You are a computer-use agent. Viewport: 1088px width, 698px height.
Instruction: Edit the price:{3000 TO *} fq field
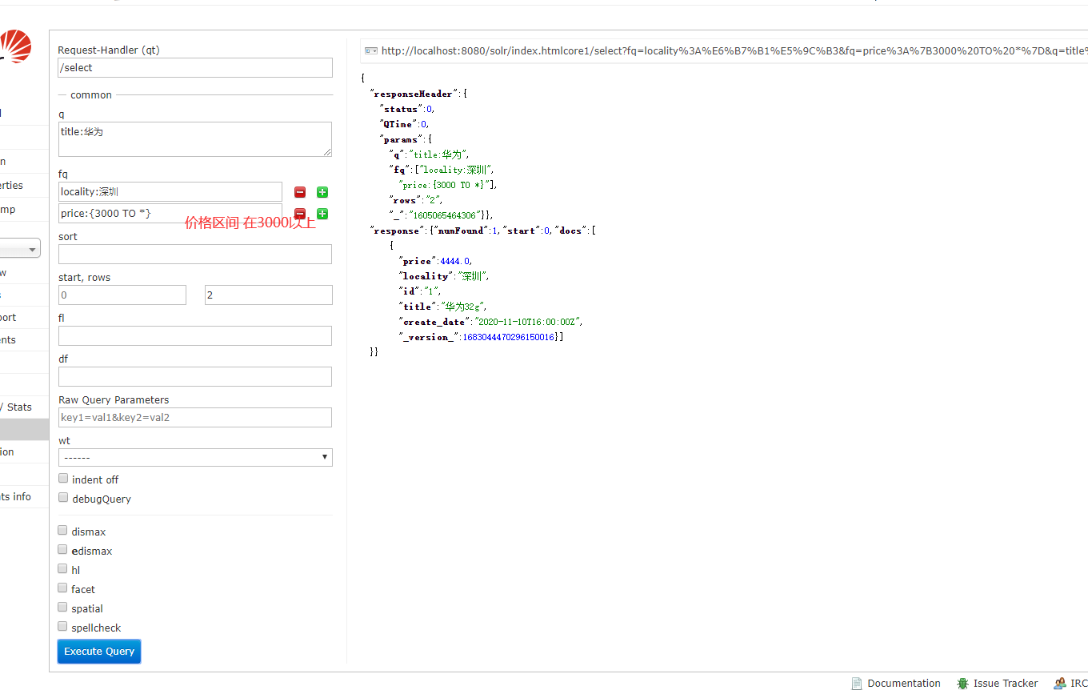coord(170,214)
